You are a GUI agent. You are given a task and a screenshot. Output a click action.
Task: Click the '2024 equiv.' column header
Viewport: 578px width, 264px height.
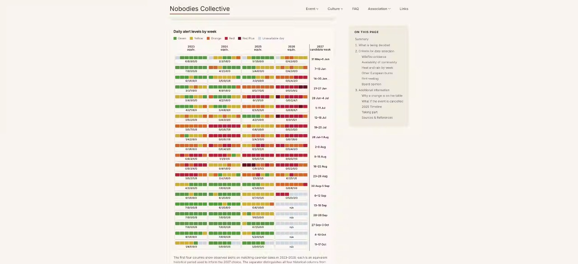click(224, 48)
